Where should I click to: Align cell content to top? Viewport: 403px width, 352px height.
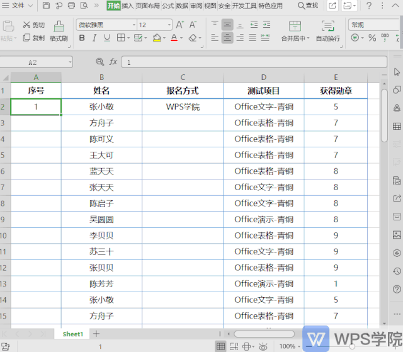[x=215, y=25]
